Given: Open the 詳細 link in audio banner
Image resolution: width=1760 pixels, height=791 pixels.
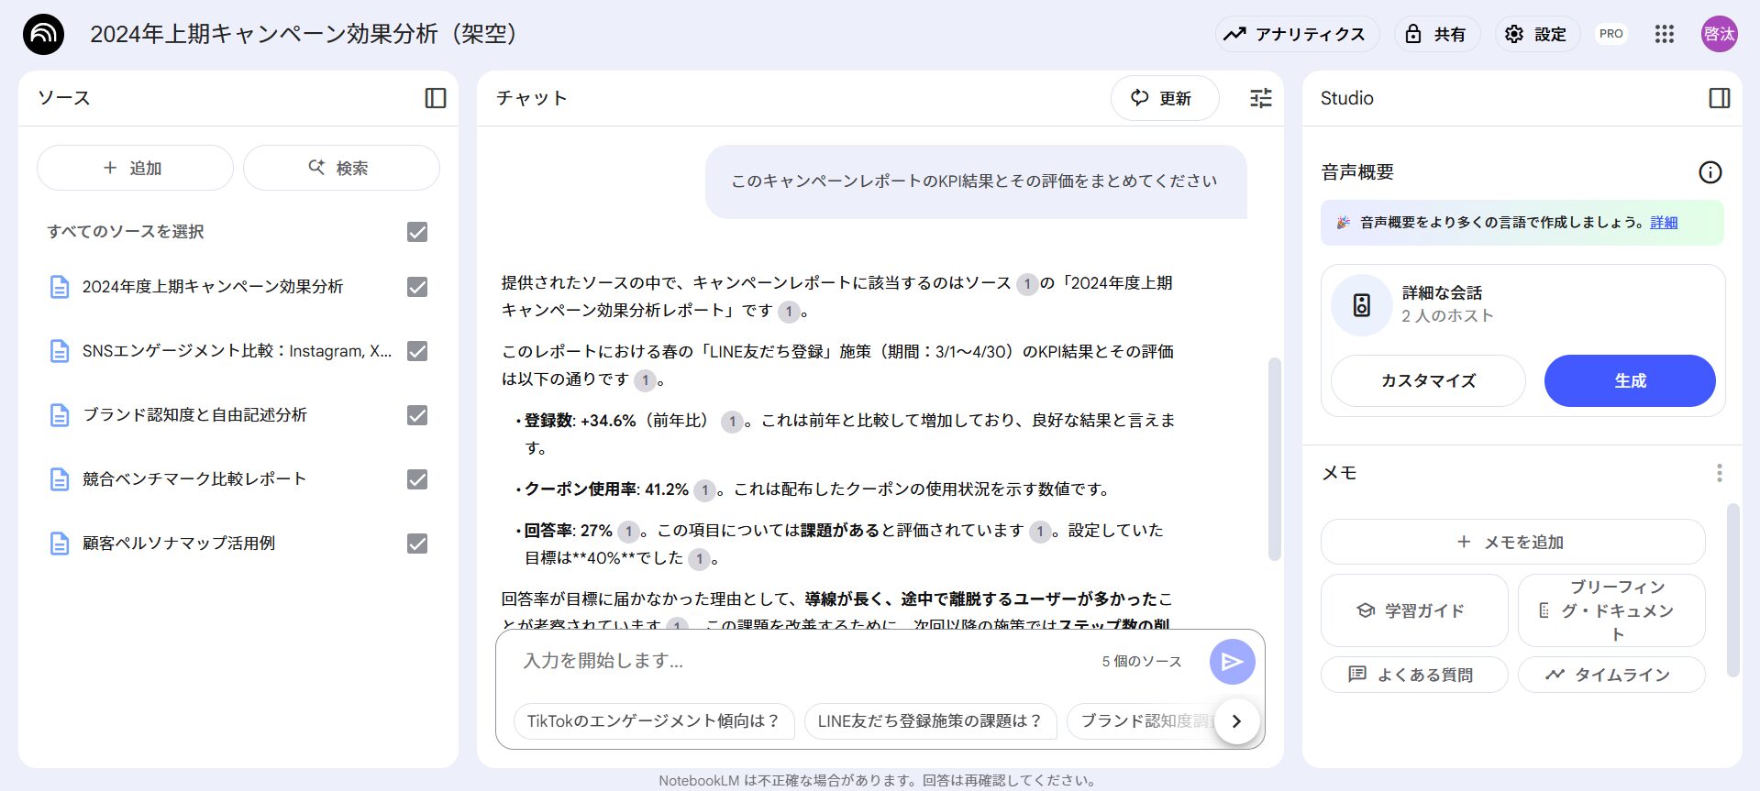Looking at the screenshot, I should pos(1664,223).
